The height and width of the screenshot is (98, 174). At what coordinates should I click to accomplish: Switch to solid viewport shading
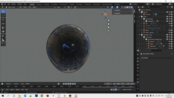coord(127,7)
